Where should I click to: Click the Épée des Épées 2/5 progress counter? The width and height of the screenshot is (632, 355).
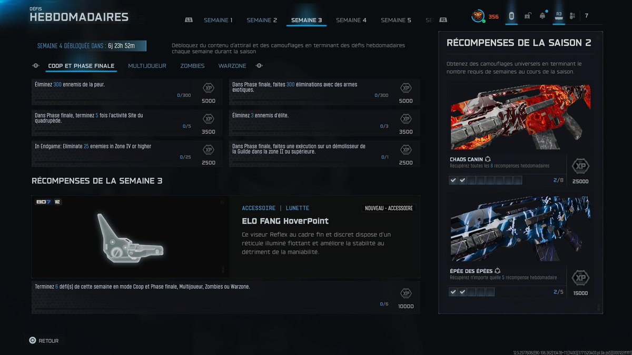(558, 292)
